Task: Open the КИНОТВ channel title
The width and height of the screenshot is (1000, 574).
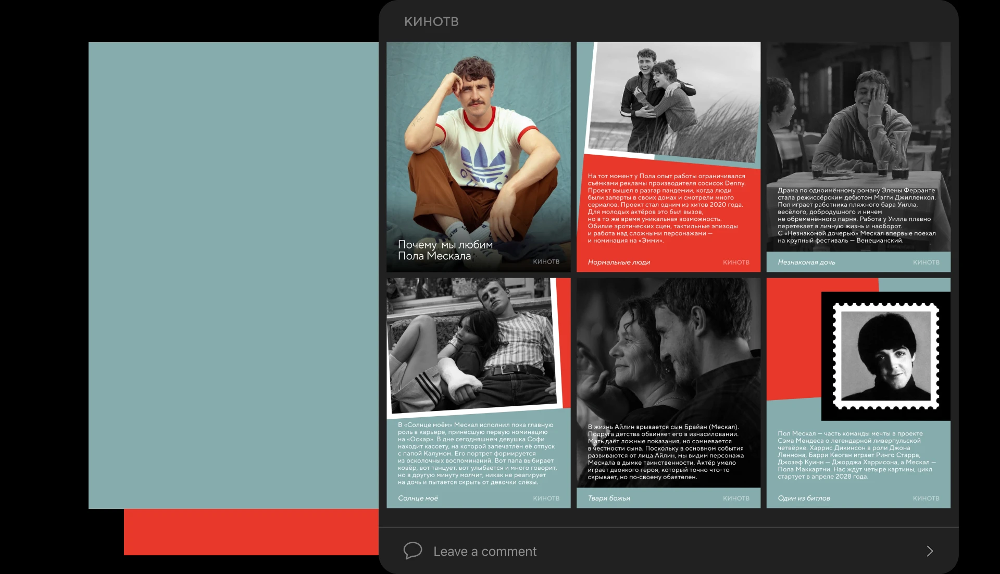Action: tap(431, 21)
